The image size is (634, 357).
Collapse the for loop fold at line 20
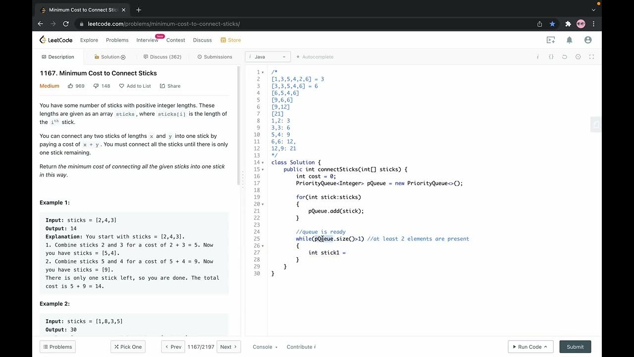(263, 204)
